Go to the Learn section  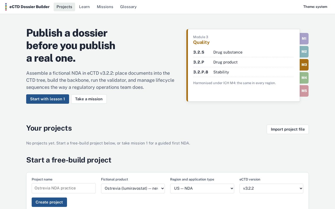point(84,7)
